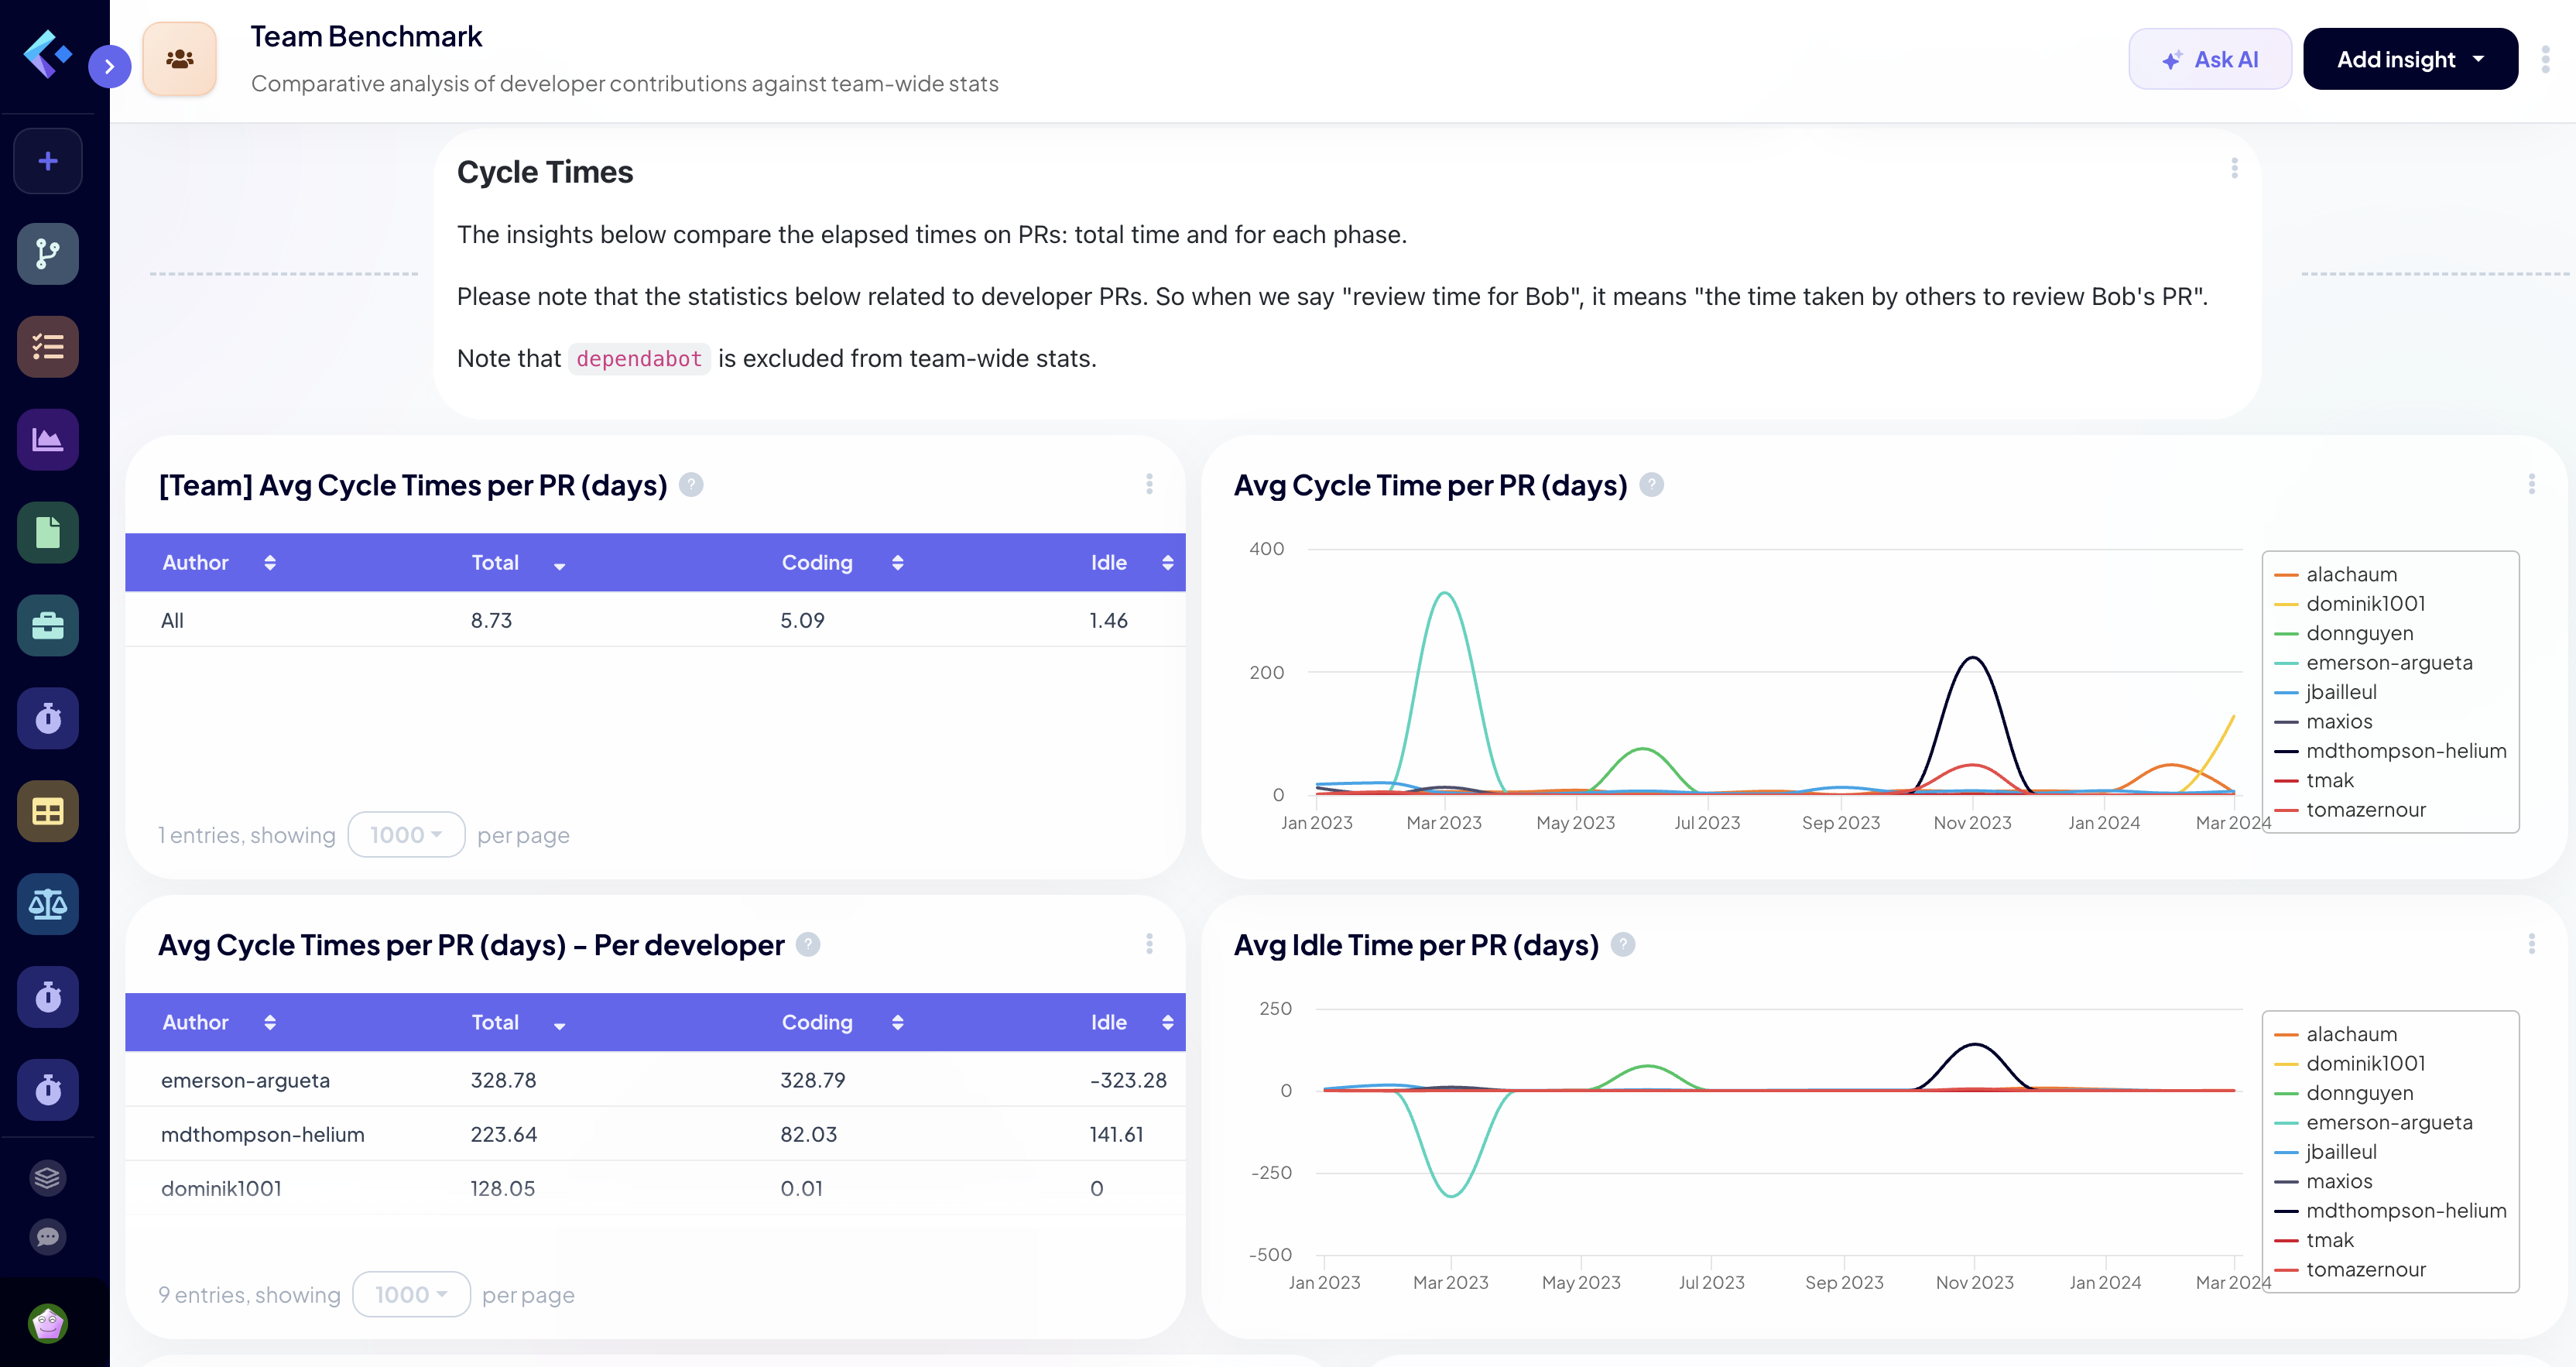The image size is (2576, 1367).
Task: Toggle dominik1001 series in Cycle Time legend
Action: (2365, 604)
